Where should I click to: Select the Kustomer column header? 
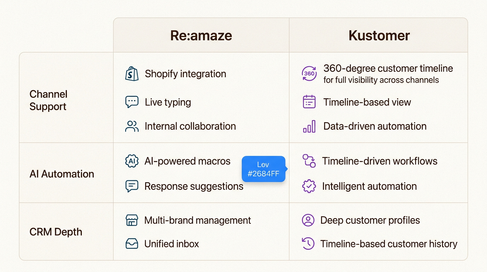pos(379,36)
